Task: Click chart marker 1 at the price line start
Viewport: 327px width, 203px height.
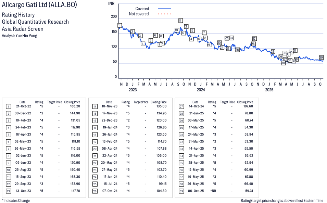Action: 119,25
